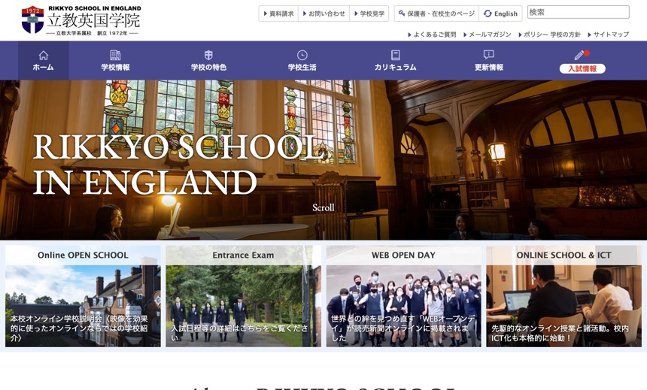Click the 学校情報 building icon
Screen dimensions: 647x390
tap(116, 56)
